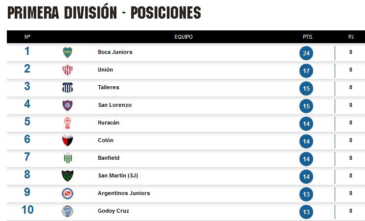Select the Talleres striped shield logo
The image size is (365, 221).
(68, 87)
